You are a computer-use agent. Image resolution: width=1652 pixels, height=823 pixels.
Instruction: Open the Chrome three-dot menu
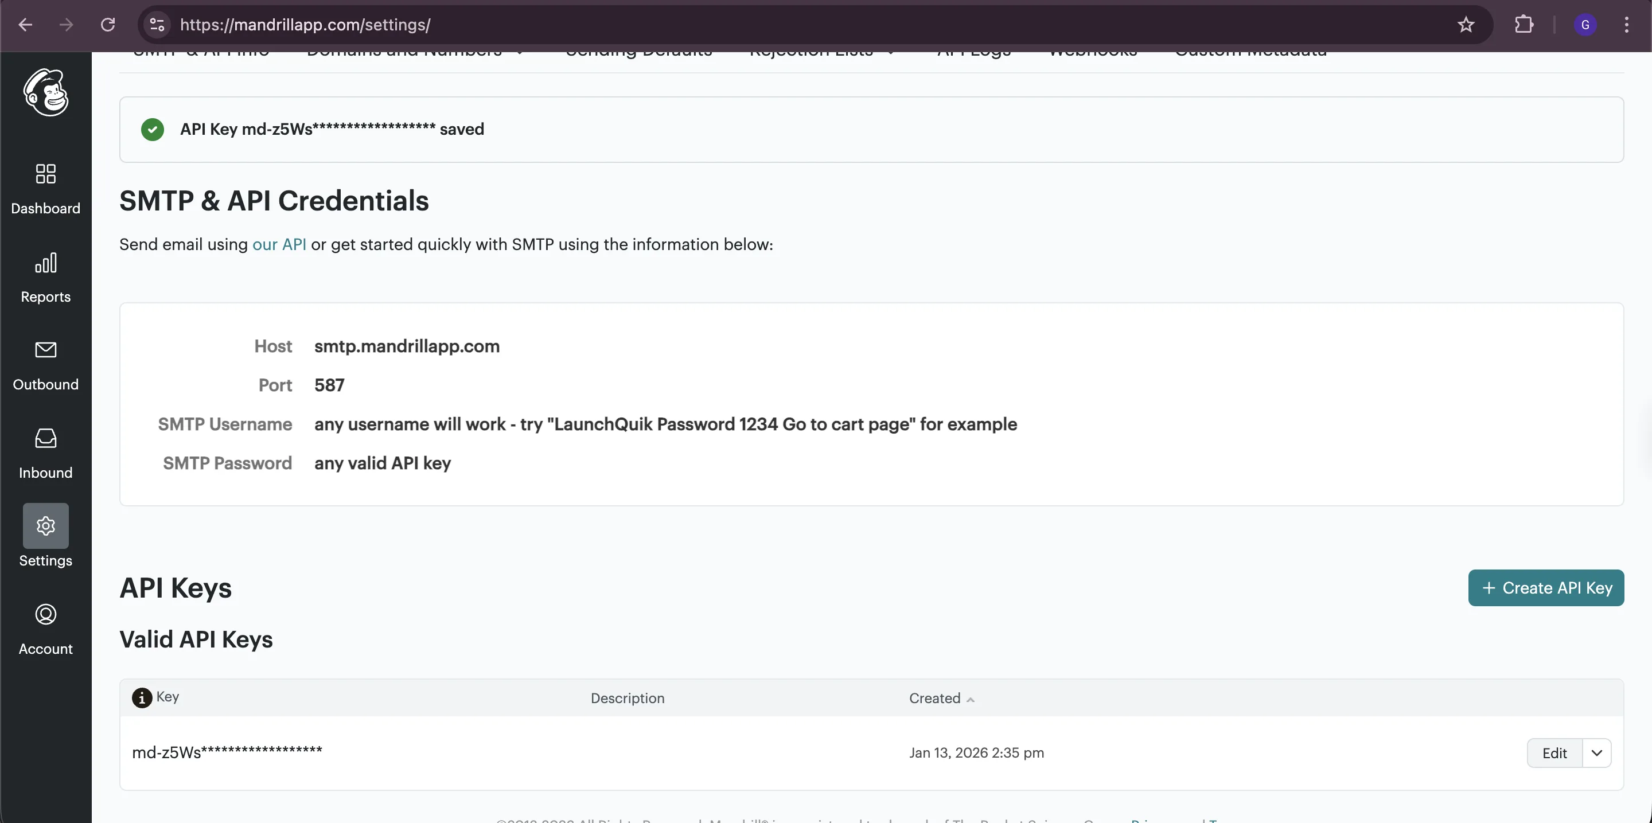pos(1626,24)
